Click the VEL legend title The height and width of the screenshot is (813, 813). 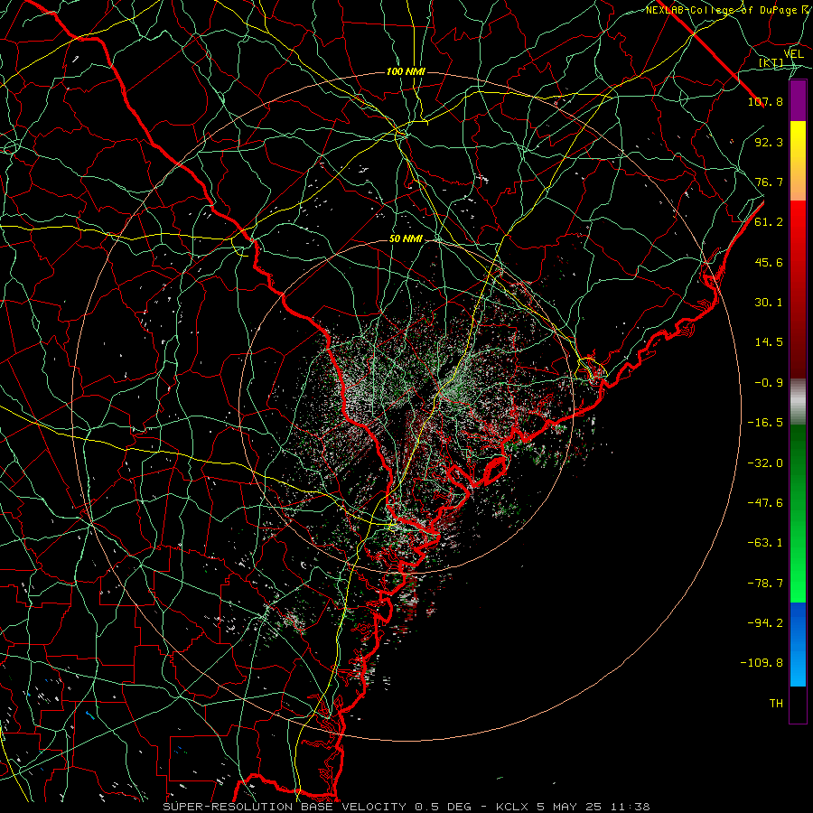tap(793, 54)
